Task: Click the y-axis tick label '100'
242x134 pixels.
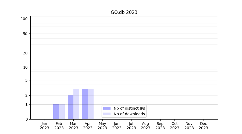Action: [24, 19]
